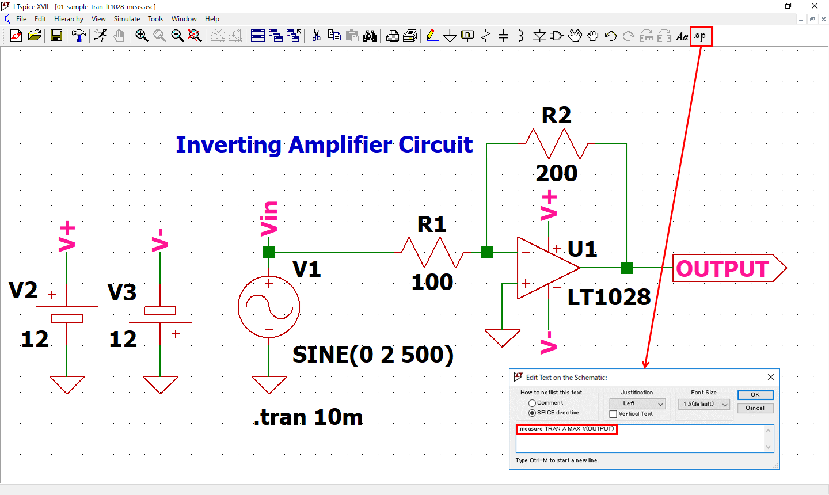Place a Ground symbol from the toolbar
Viewport: 829px width, 495px height.
point(450,36)
